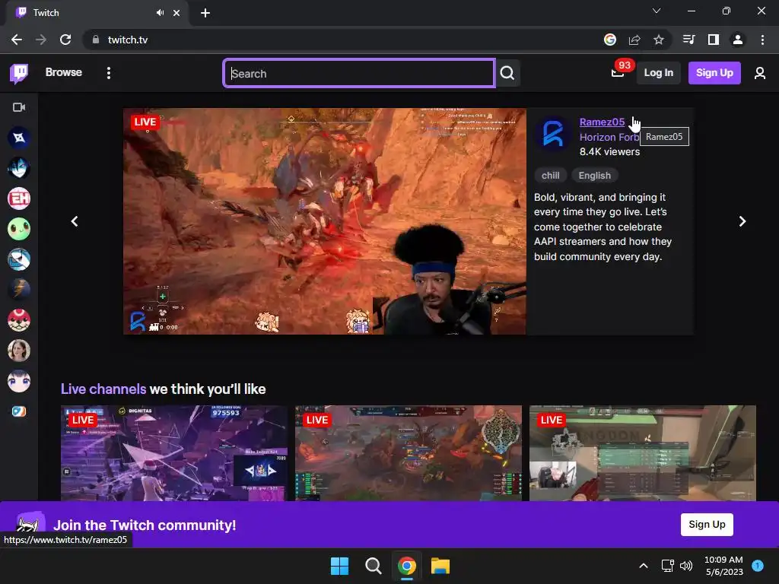Open Windows taskbar search
This screenshot has width=779, height=584.
coord(373,566)
